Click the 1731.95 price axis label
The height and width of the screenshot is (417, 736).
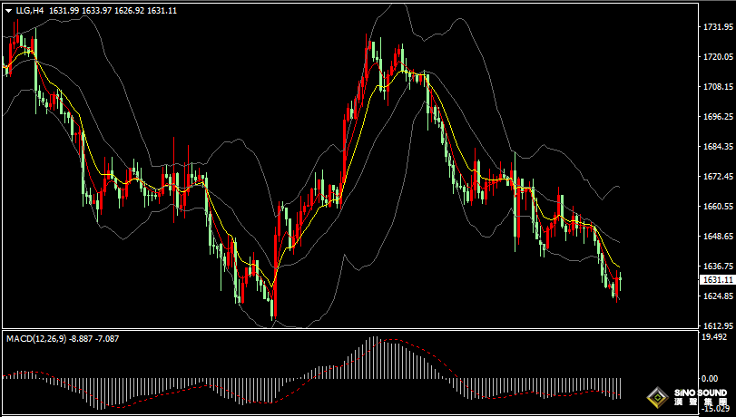[x=717, y=27]
